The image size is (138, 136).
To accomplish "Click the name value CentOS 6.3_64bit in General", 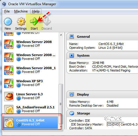I will (111, 44).
